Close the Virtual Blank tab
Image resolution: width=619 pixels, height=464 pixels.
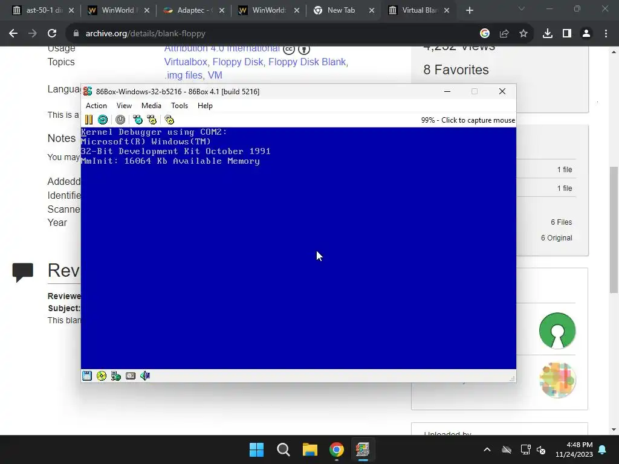click(x=447, y=11)
